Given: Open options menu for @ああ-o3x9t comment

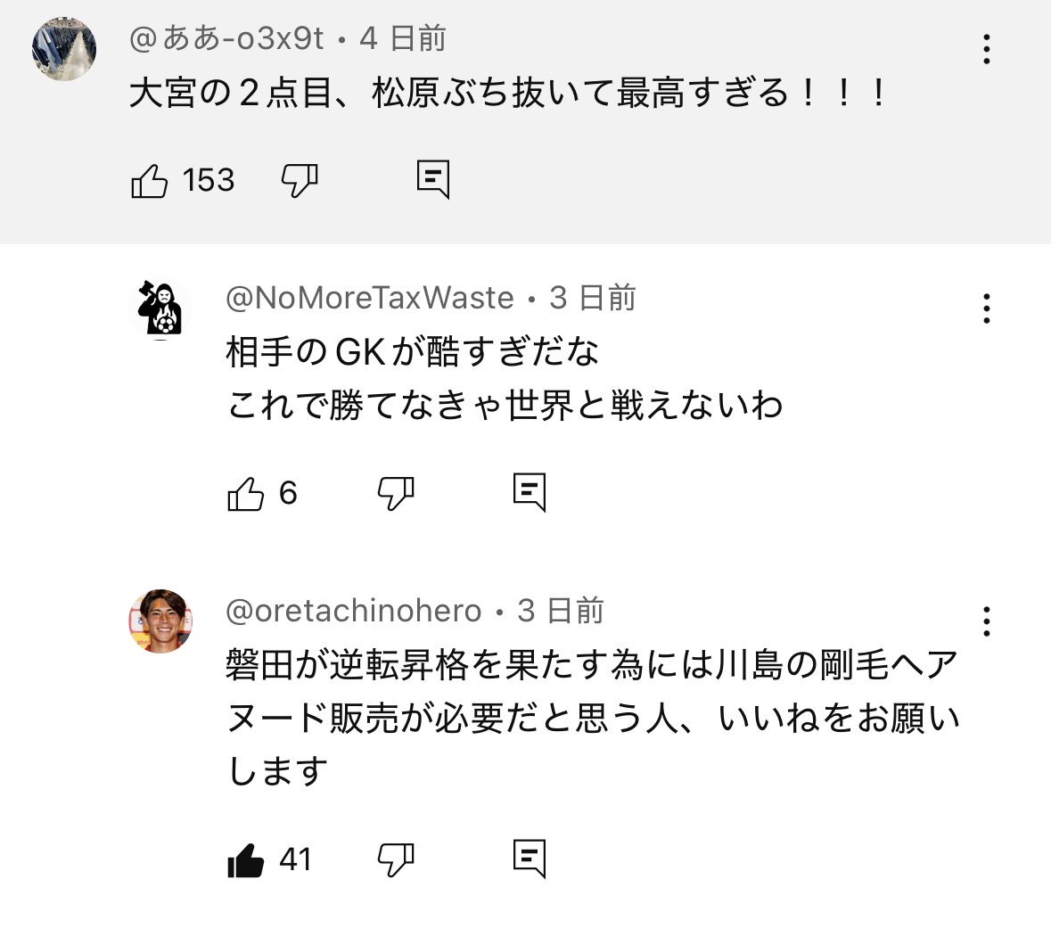Looking at the screenshot, I should 987,49.
